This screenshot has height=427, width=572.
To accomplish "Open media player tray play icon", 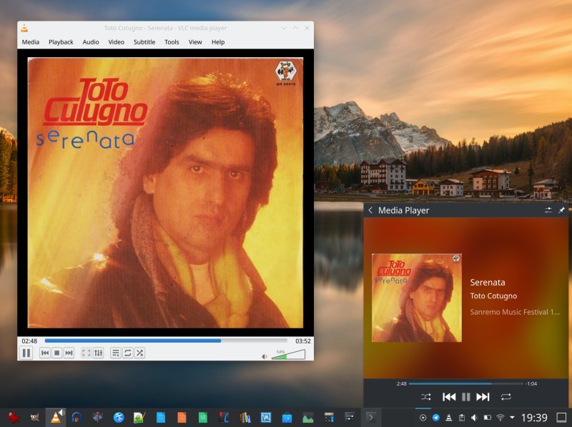I will tap(423, 418).
